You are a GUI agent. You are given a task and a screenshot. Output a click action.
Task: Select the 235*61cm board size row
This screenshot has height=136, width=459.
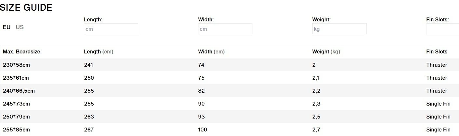point(16,78)
